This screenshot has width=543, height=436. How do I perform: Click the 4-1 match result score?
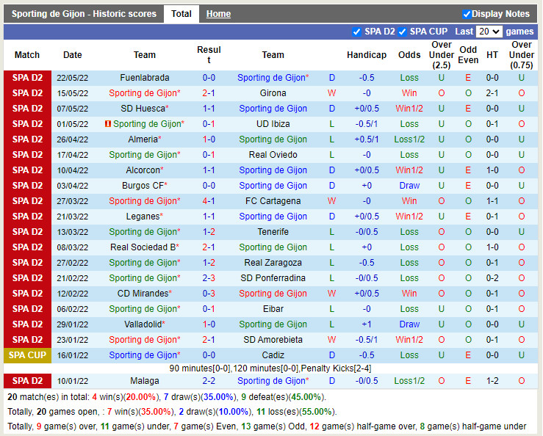coord(209,201)
